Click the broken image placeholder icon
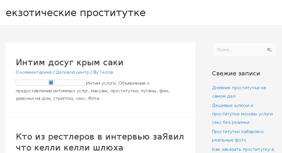 click(51, 82)
